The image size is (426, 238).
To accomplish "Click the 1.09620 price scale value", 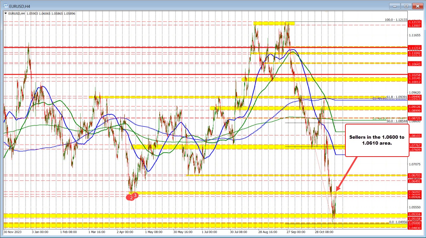I will [x=415, y=92].
